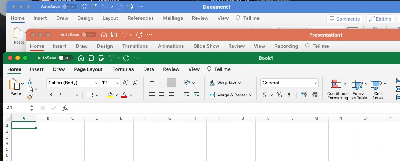Screen dimensions: 400x161
Task: Select Middle Align in Excel ribbon
Action: (x=161, y=83)
